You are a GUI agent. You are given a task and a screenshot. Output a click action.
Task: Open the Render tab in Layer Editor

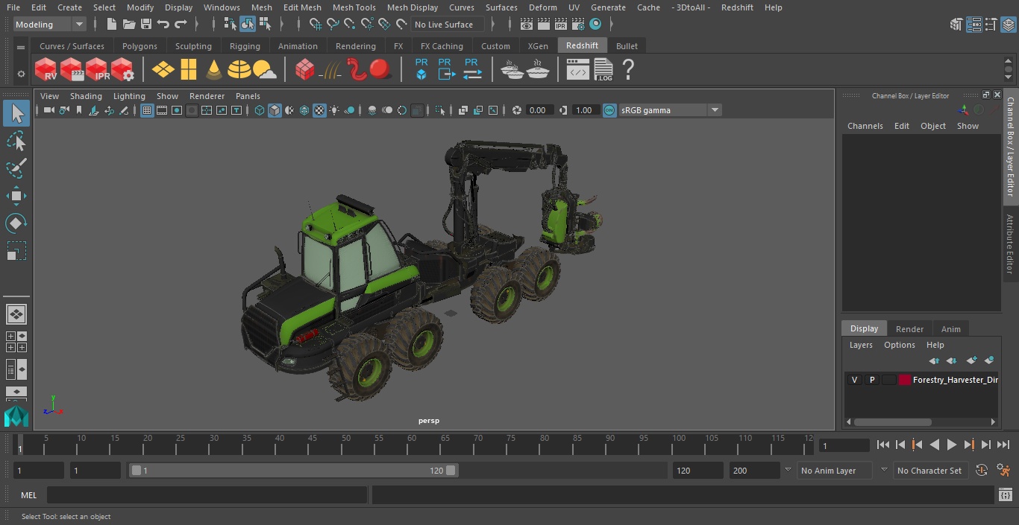(909, 329)
